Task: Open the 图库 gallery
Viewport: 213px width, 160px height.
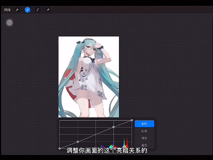Action: (x=7, y=10)
